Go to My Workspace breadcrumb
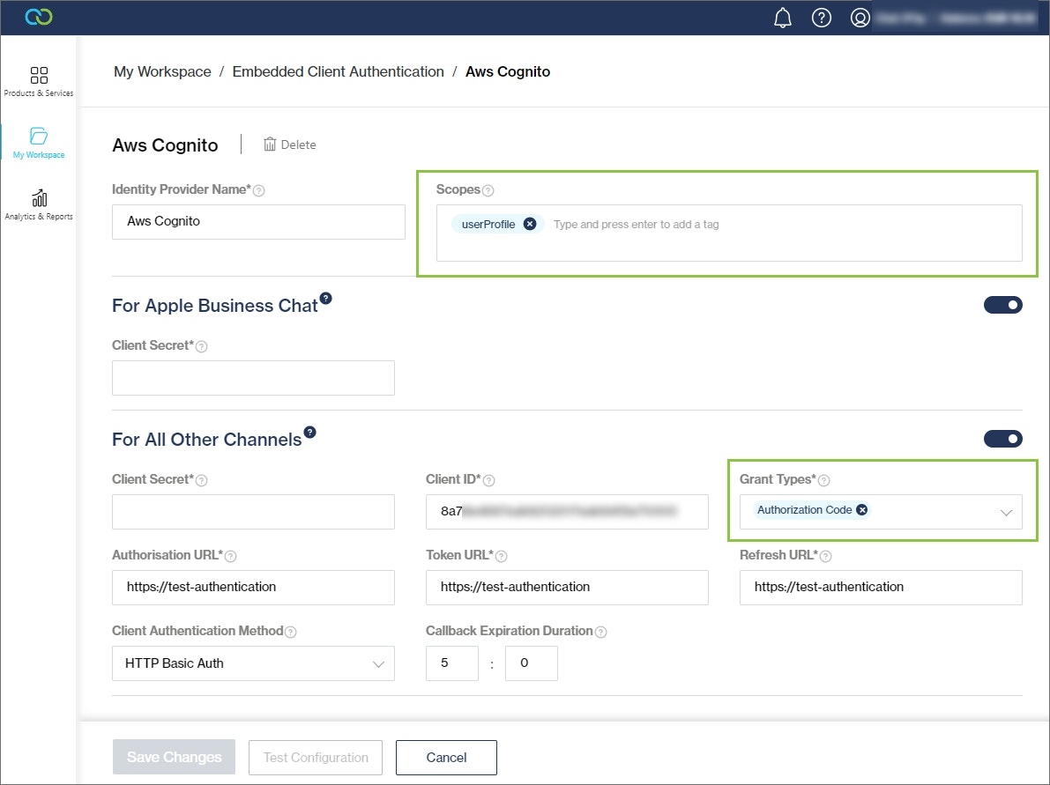 [162, 71]
